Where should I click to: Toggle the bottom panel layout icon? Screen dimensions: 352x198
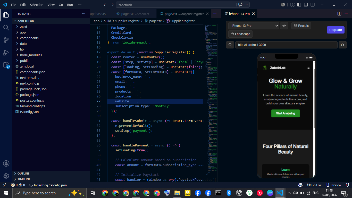point(306,5)
